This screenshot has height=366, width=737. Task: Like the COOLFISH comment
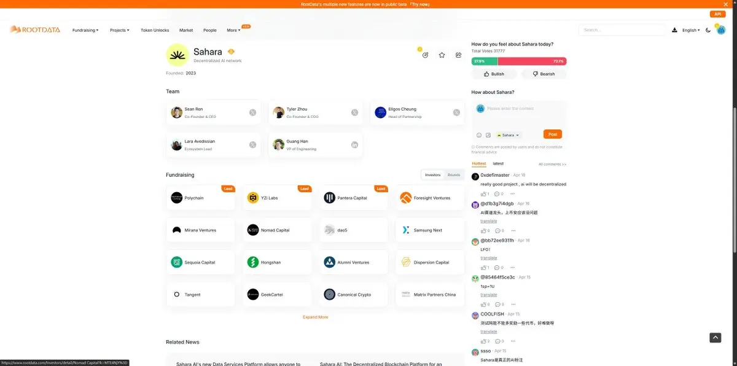click(485, 341)
